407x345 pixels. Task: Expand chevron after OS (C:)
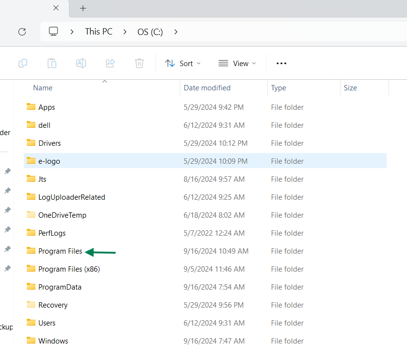[x=176, y=32]
